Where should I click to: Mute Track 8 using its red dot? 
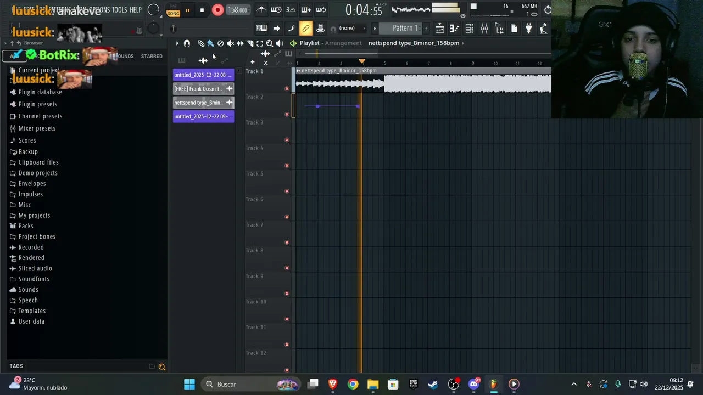[x=287, y=268]
